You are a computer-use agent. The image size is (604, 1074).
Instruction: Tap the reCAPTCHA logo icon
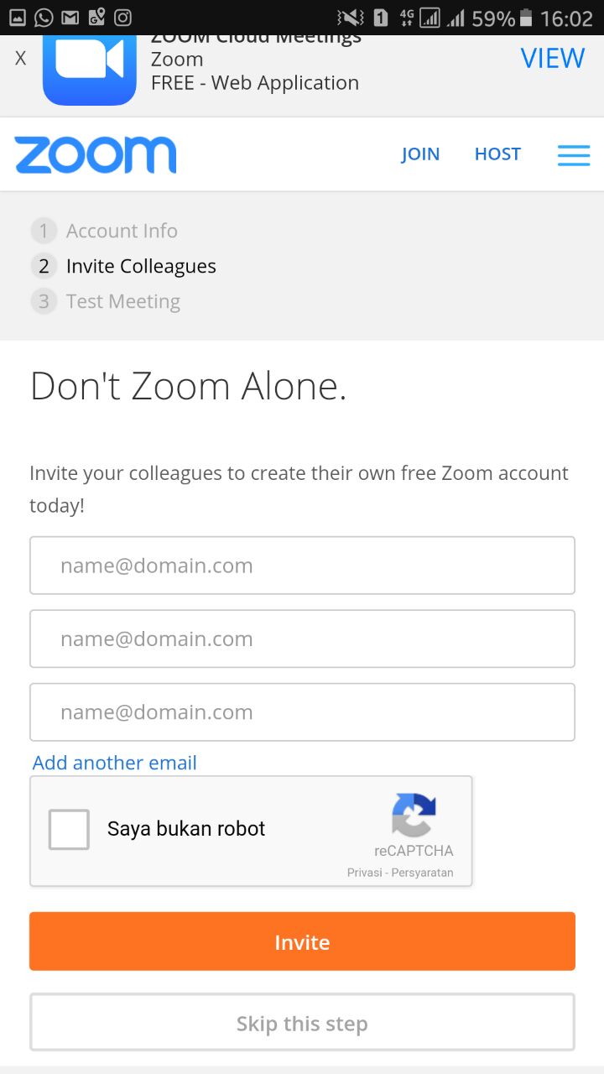tap(414, 815)
